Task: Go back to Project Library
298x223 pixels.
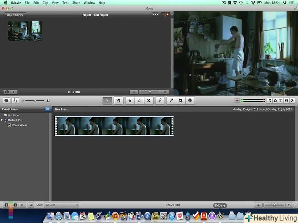Action: click(15, 15)
